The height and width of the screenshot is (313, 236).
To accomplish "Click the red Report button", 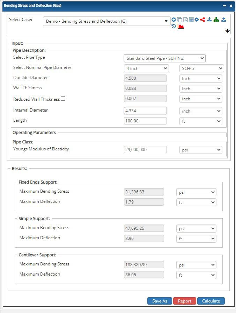I will [185, 301].
